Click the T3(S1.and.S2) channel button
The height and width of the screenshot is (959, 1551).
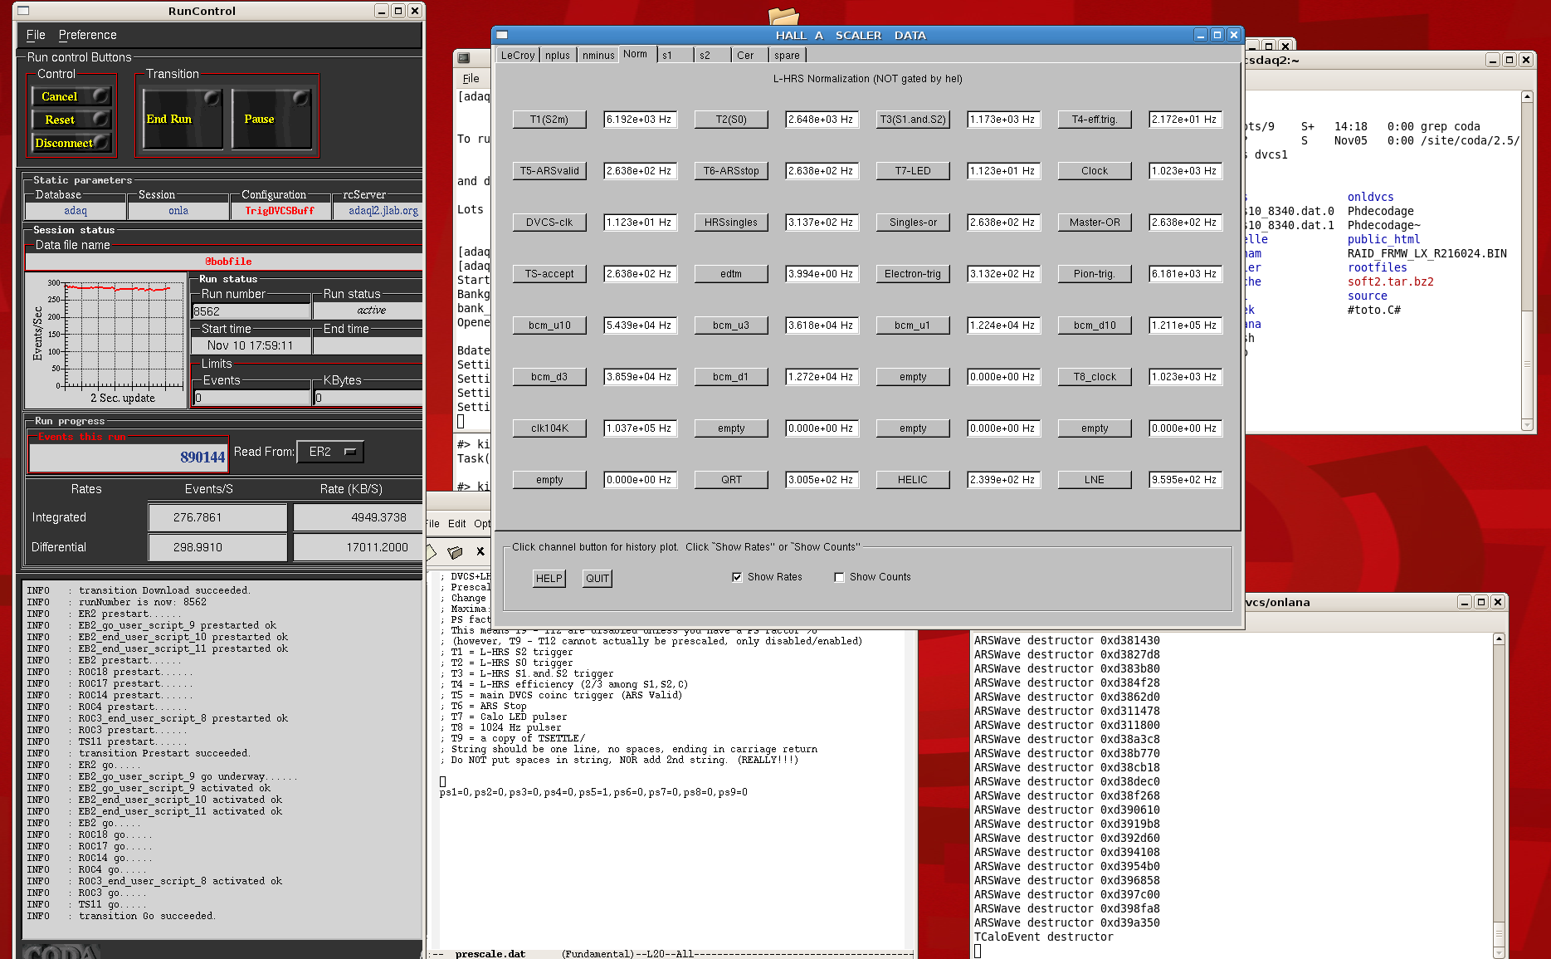913,120
